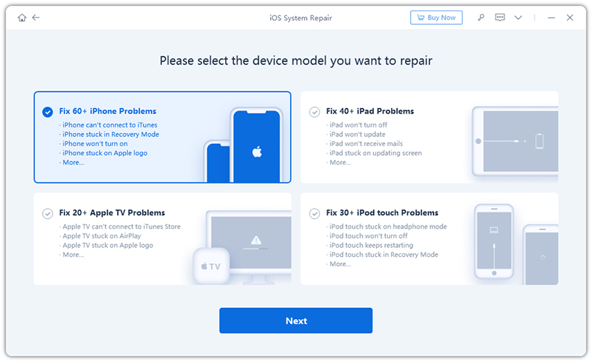Screen dimensions: 592x362
Task: Expand the title bar dropdown menu chevron
Action: (x=518, y=18)
